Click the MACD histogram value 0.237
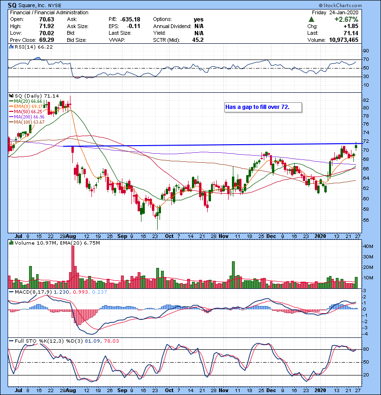The width and height of the screenshot is (381, 395). click(x=100, y=292)
